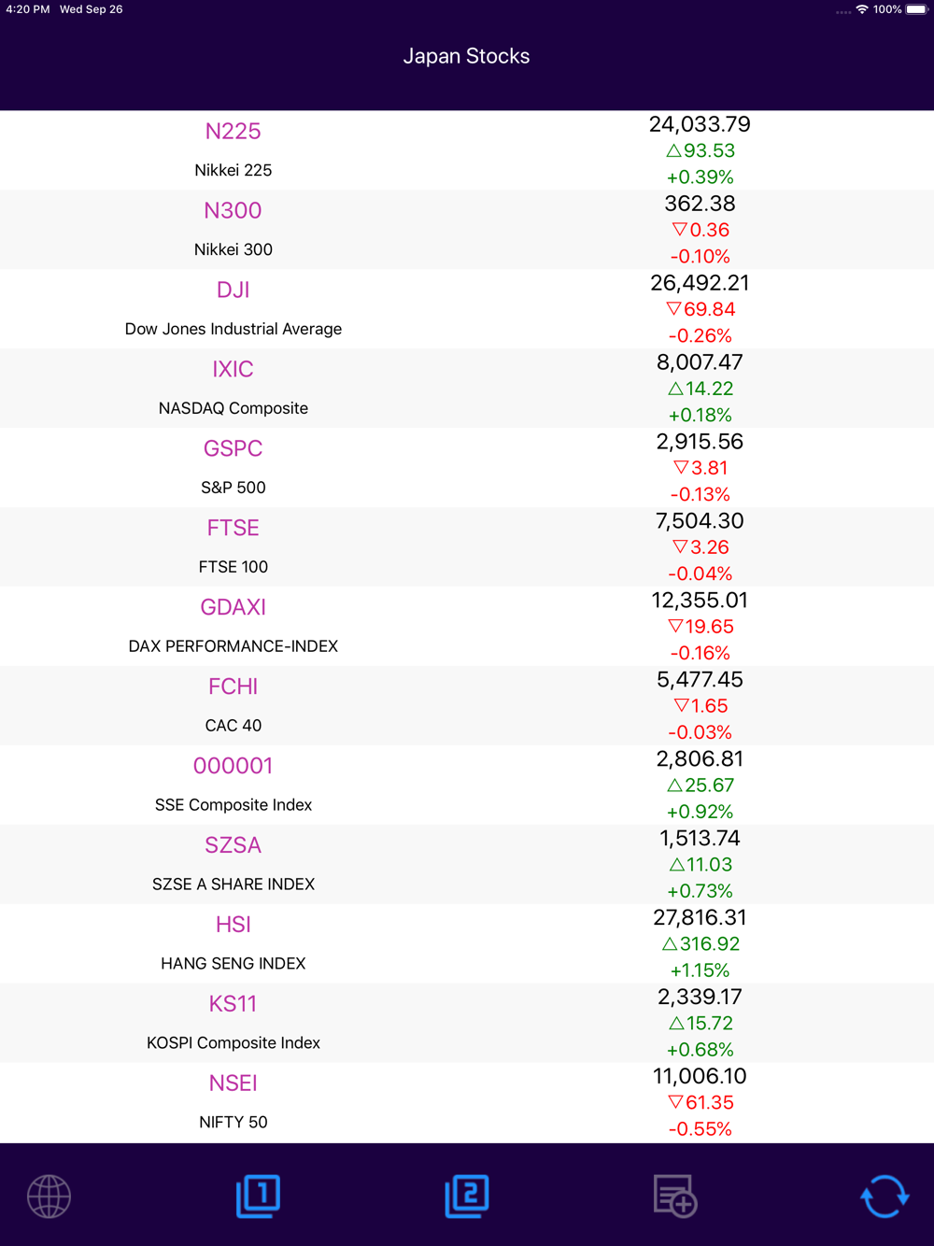Open the N300 ticker symbol

click(x=233, y=211)
